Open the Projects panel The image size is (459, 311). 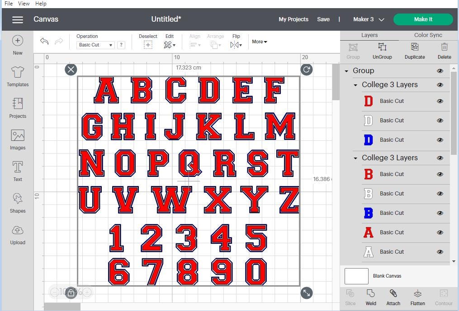pyautogui.click(x=18, y=108)
